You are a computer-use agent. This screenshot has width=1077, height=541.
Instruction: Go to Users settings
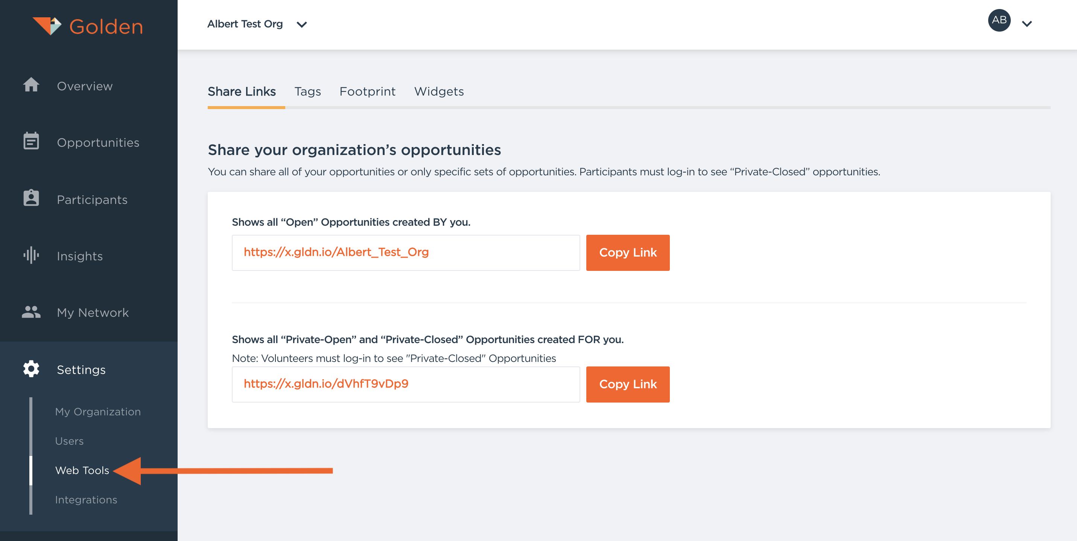[x=69, y=441]
